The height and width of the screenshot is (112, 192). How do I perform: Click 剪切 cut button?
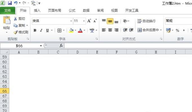19,19
